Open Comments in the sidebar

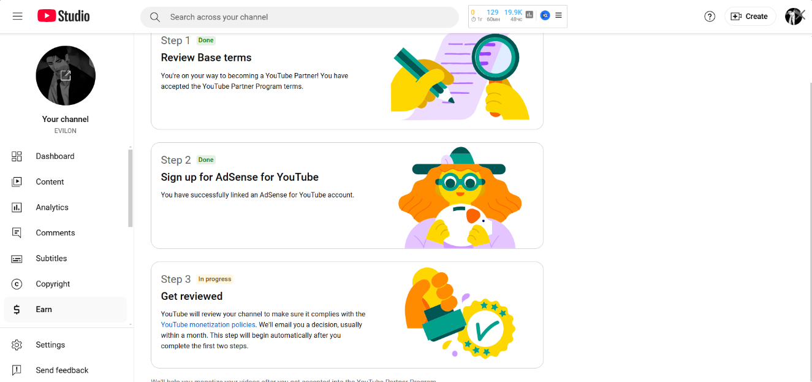(66, 233)
